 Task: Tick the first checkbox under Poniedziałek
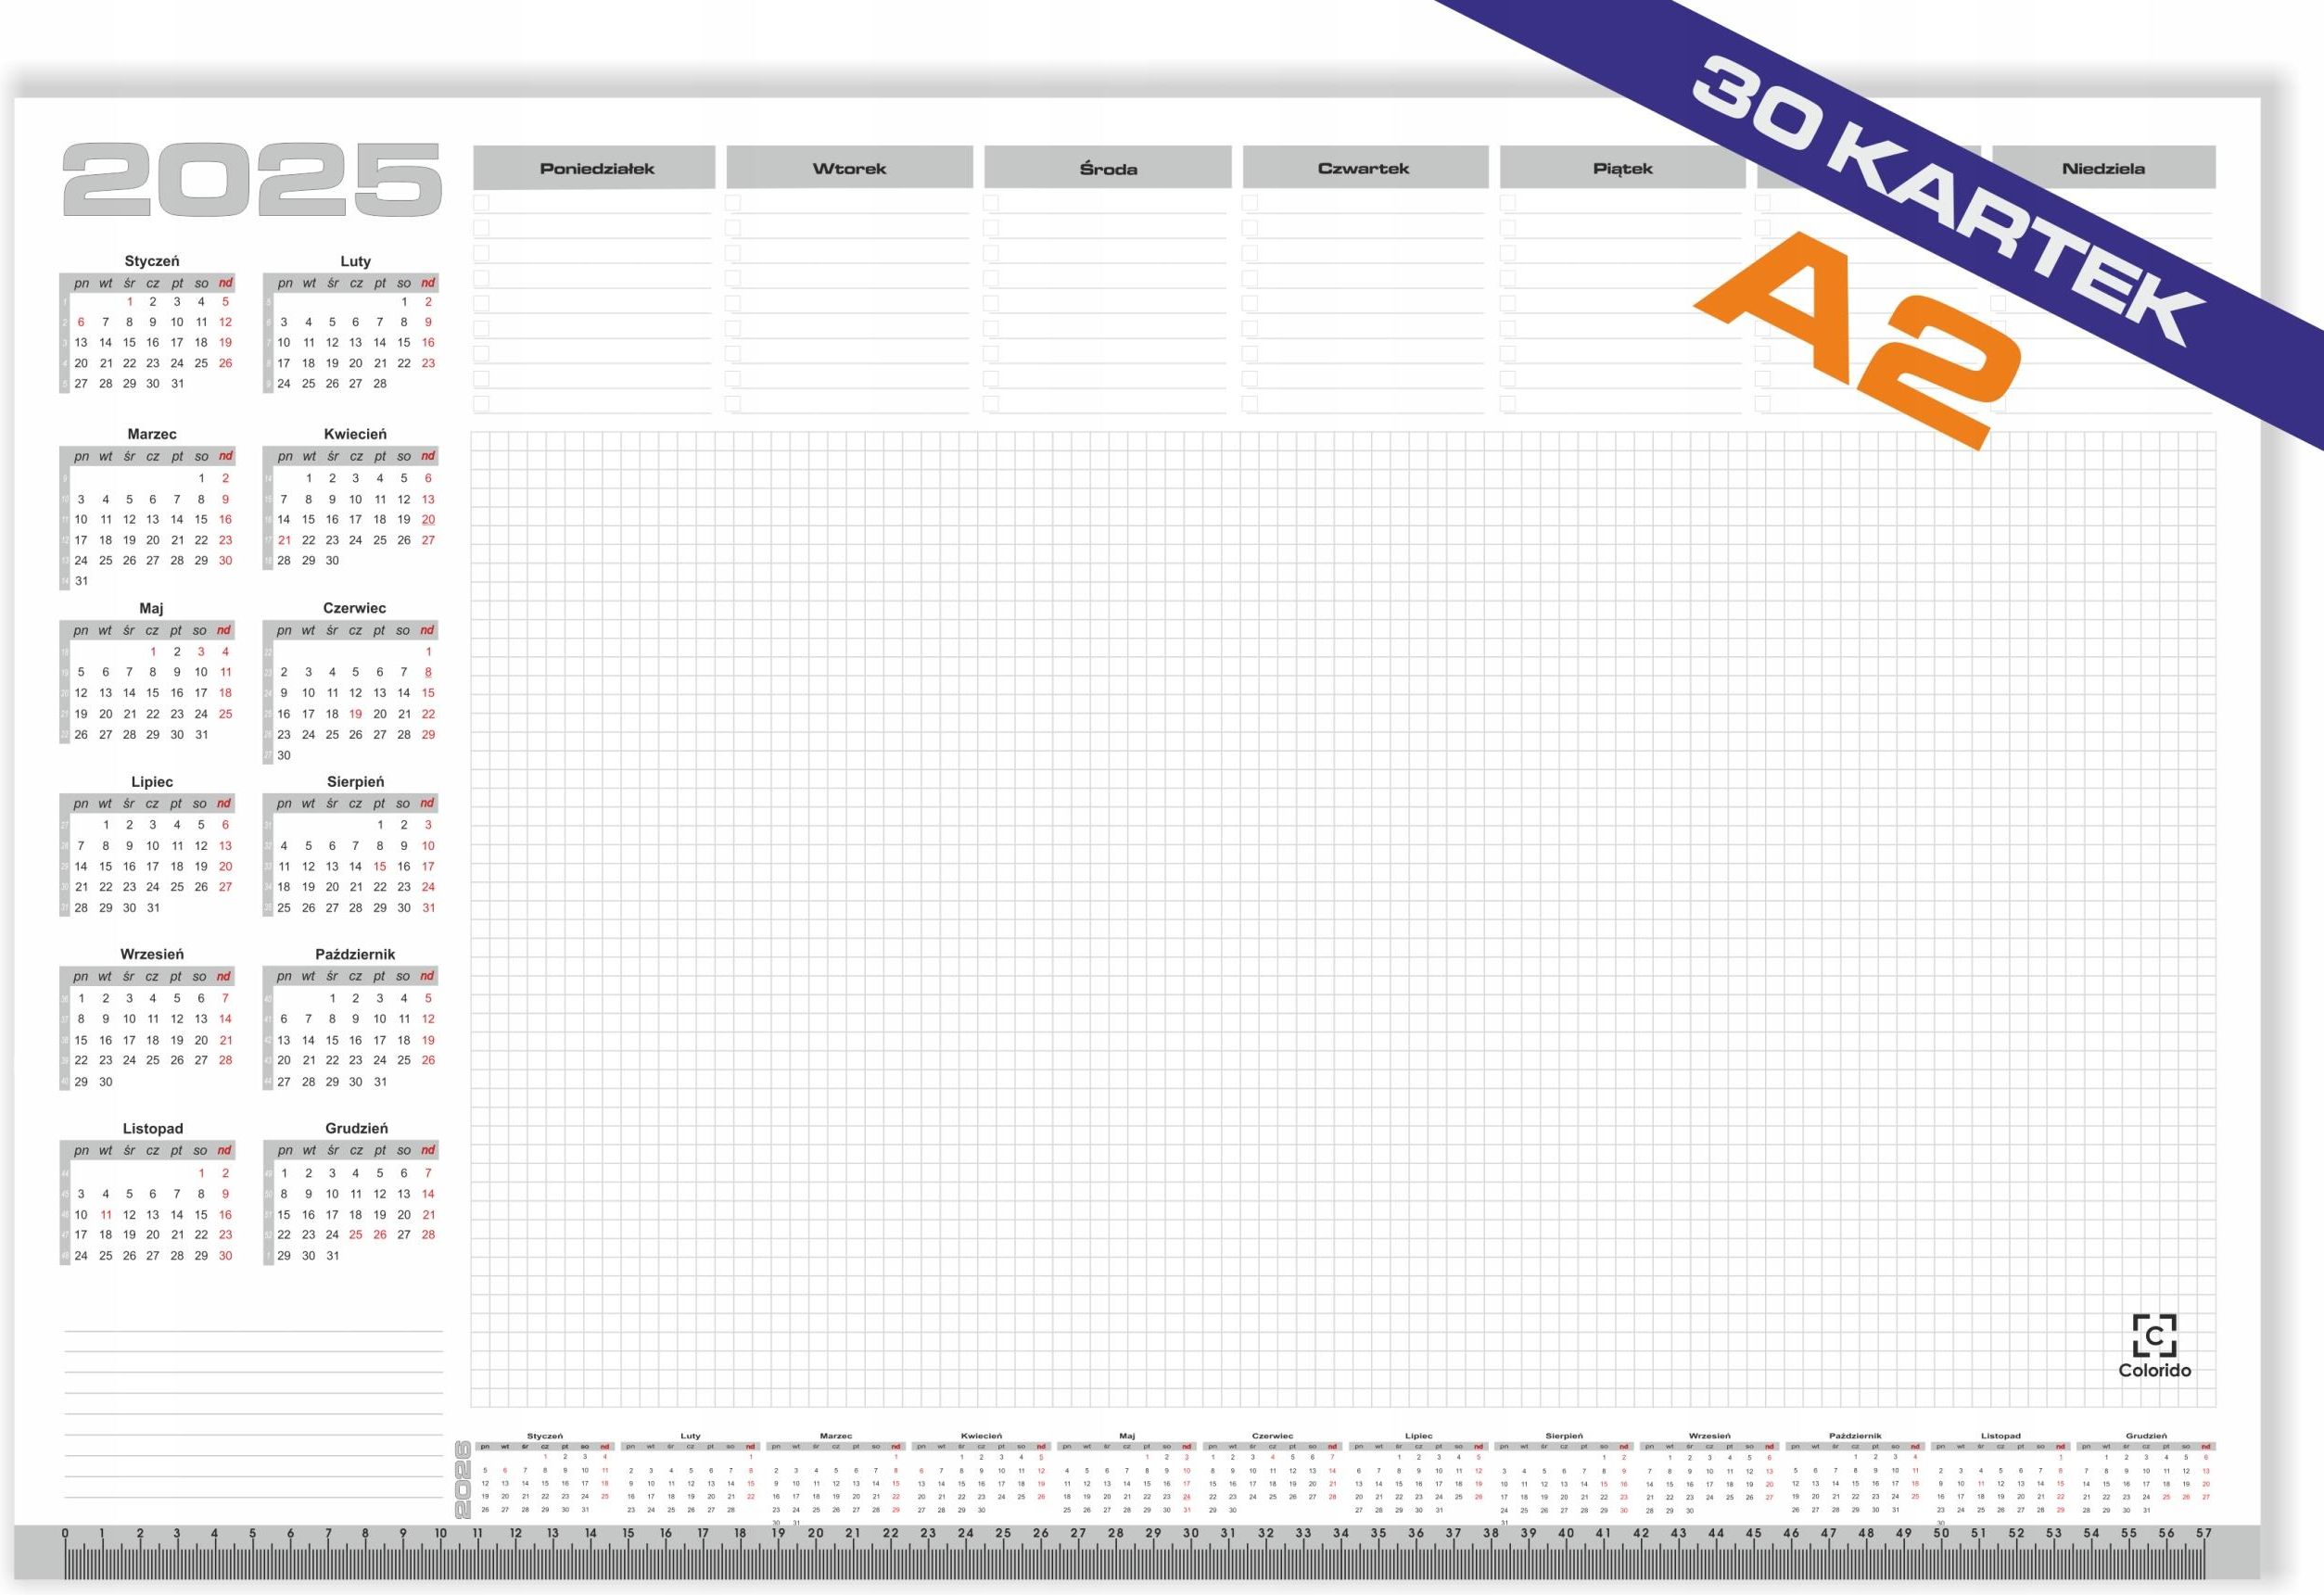coord(482,203)
